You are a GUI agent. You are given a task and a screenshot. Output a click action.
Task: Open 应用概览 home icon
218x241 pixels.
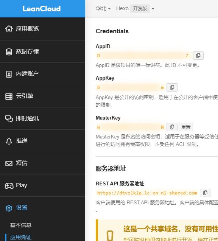[9, 29]
